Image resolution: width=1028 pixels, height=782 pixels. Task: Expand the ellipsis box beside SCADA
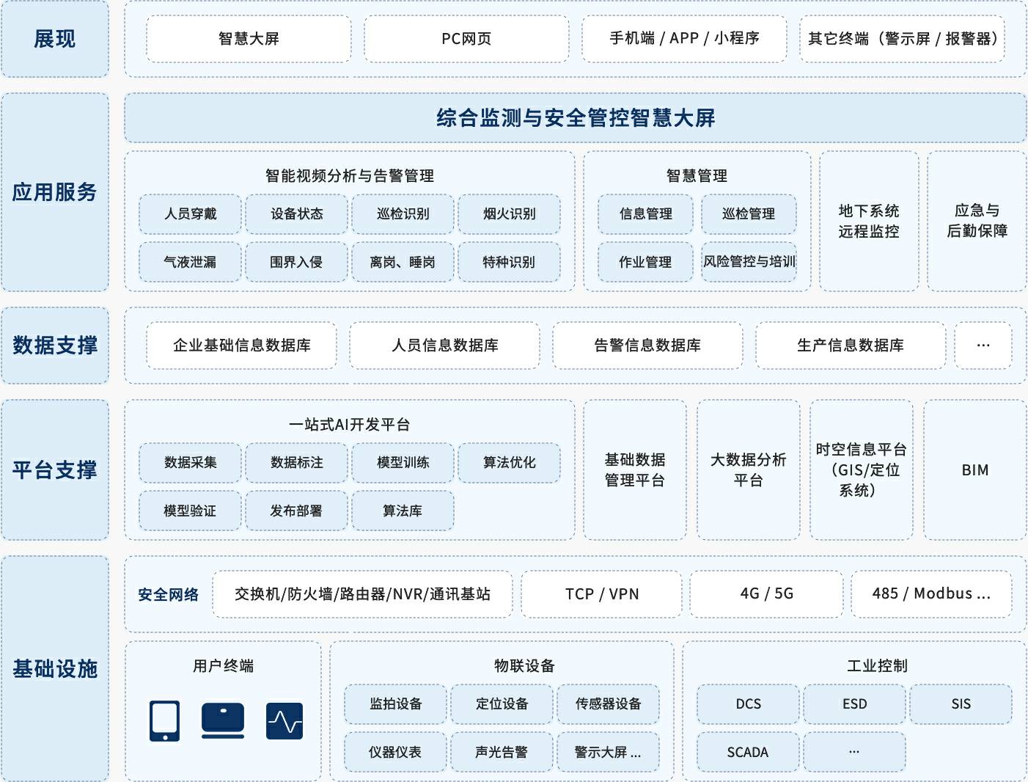[x=853, y=752]
